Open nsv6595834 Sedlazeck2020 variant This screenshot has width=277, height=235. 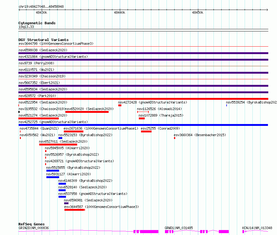[x=43, y=89]
